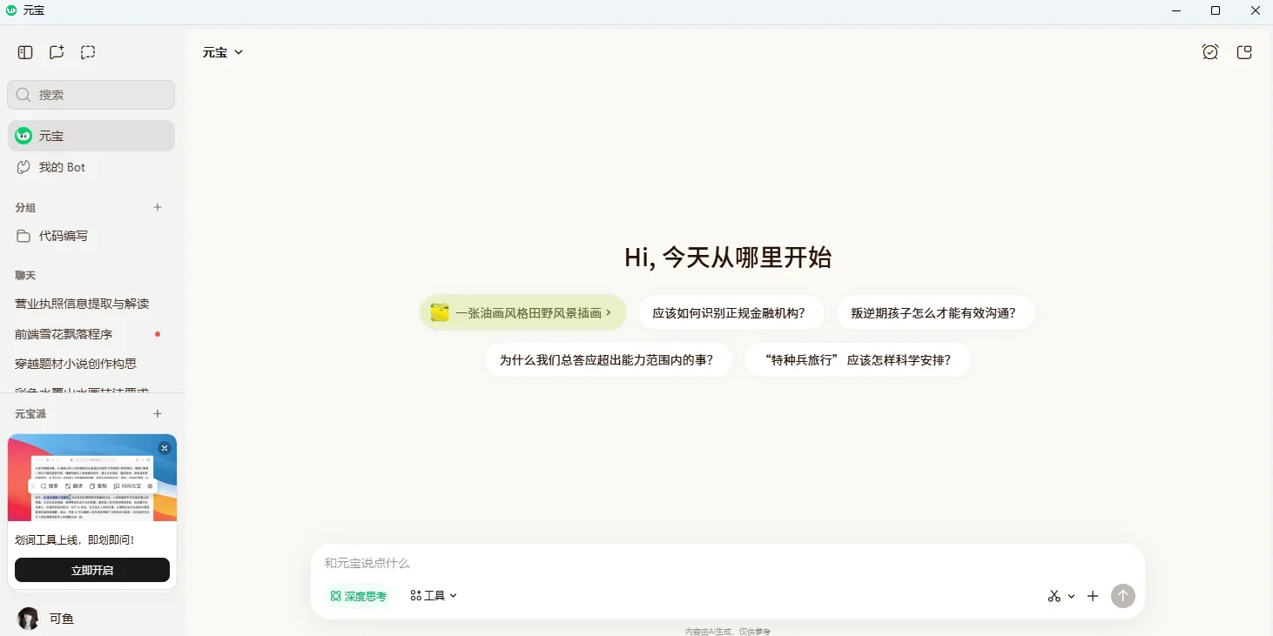This screenshot has width=1273, height=636.
Task: Click the 立即开启 button
Action: click(x=92, y=571)
